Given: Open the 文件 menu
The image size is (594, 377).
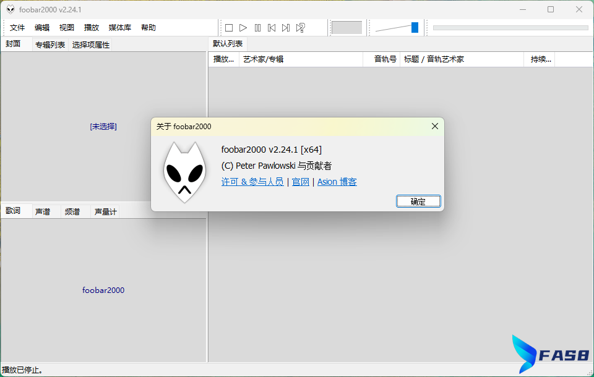Looking at the screenshot, I should coord(17,28).
